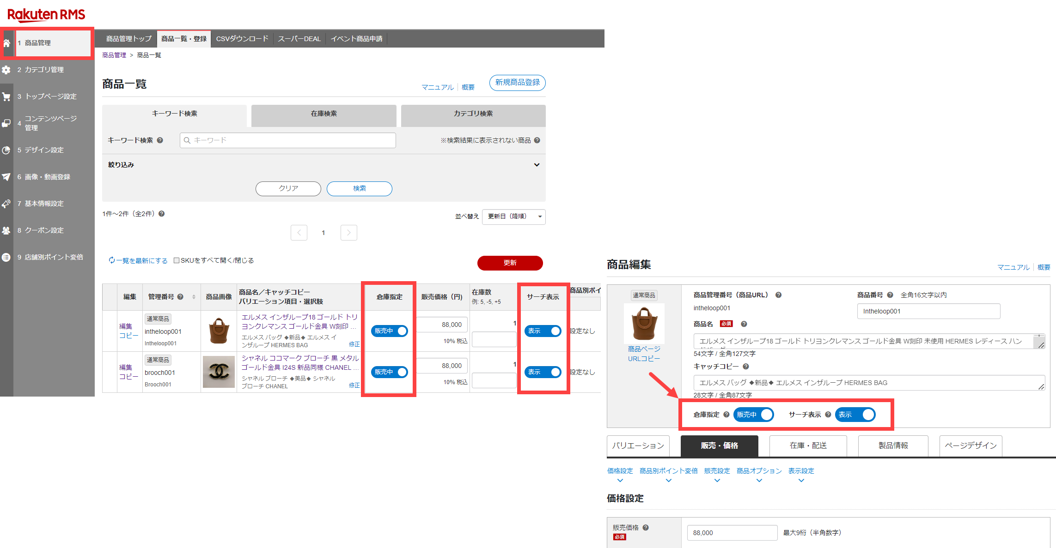This screenshot has width=1056, height=548.
Task: Click help icon next to 商品番号
Action: (890, 295)
